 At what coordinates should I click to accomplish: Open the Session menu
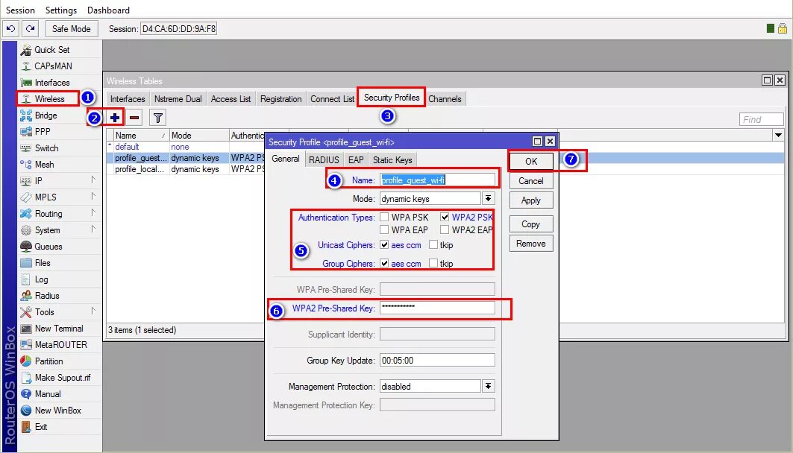point(20,10)
